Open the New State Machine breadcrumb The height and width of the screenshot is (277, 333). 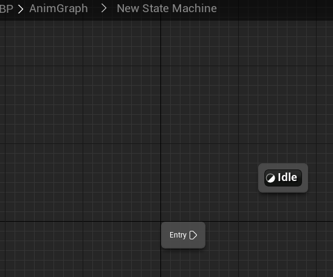pos(166,9)
